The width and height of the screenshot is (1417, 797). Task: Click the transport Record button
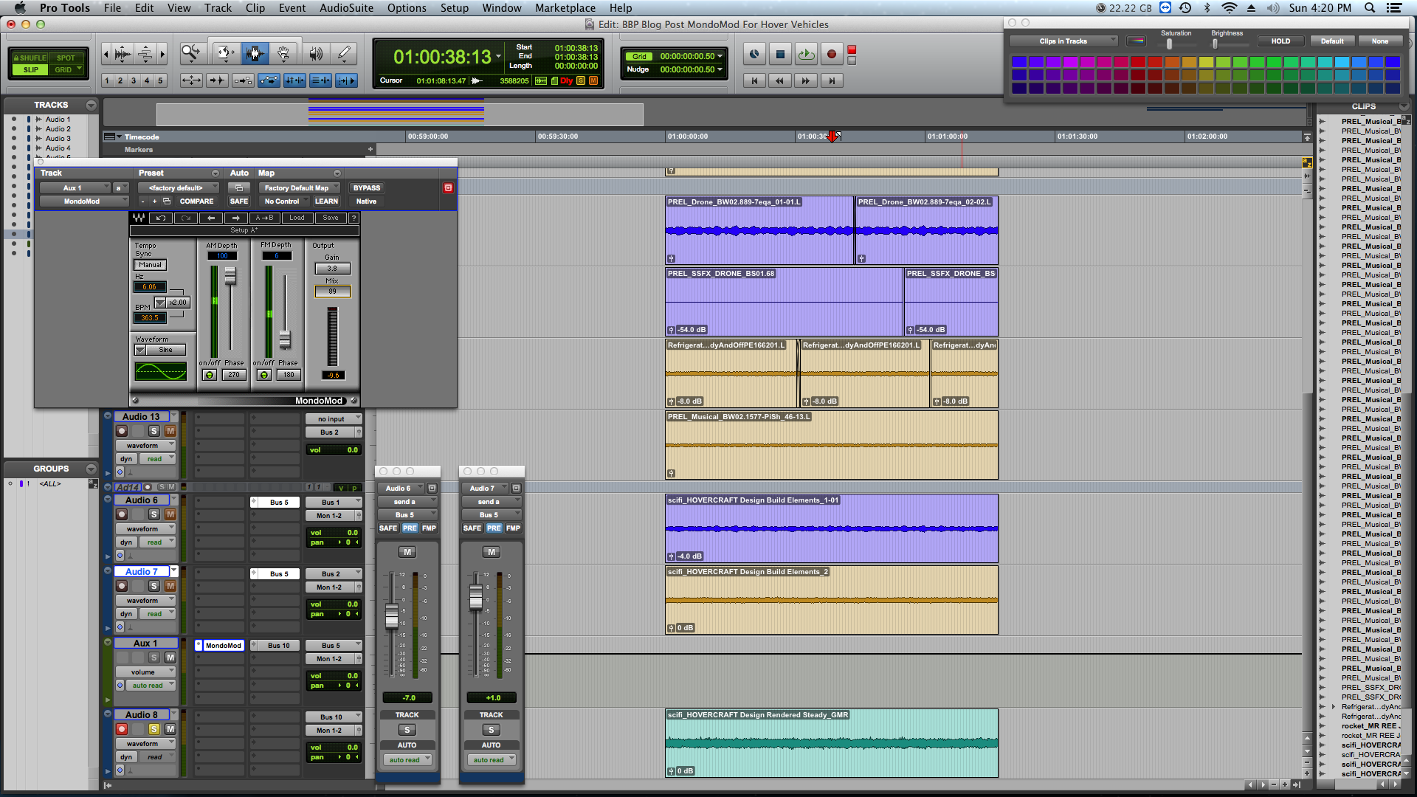(x=832, y=54)
